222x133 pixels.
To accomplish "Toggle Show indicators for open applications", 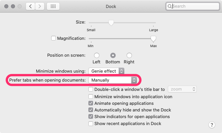I will tap(91, 117).
